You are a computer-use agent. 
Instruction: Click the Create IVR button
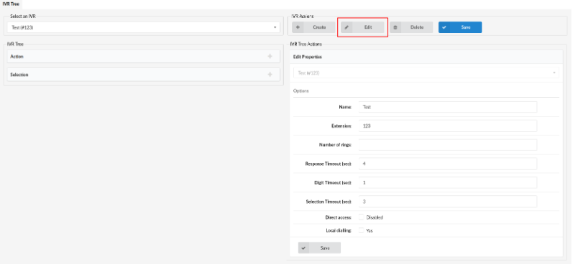coord(313,27)
